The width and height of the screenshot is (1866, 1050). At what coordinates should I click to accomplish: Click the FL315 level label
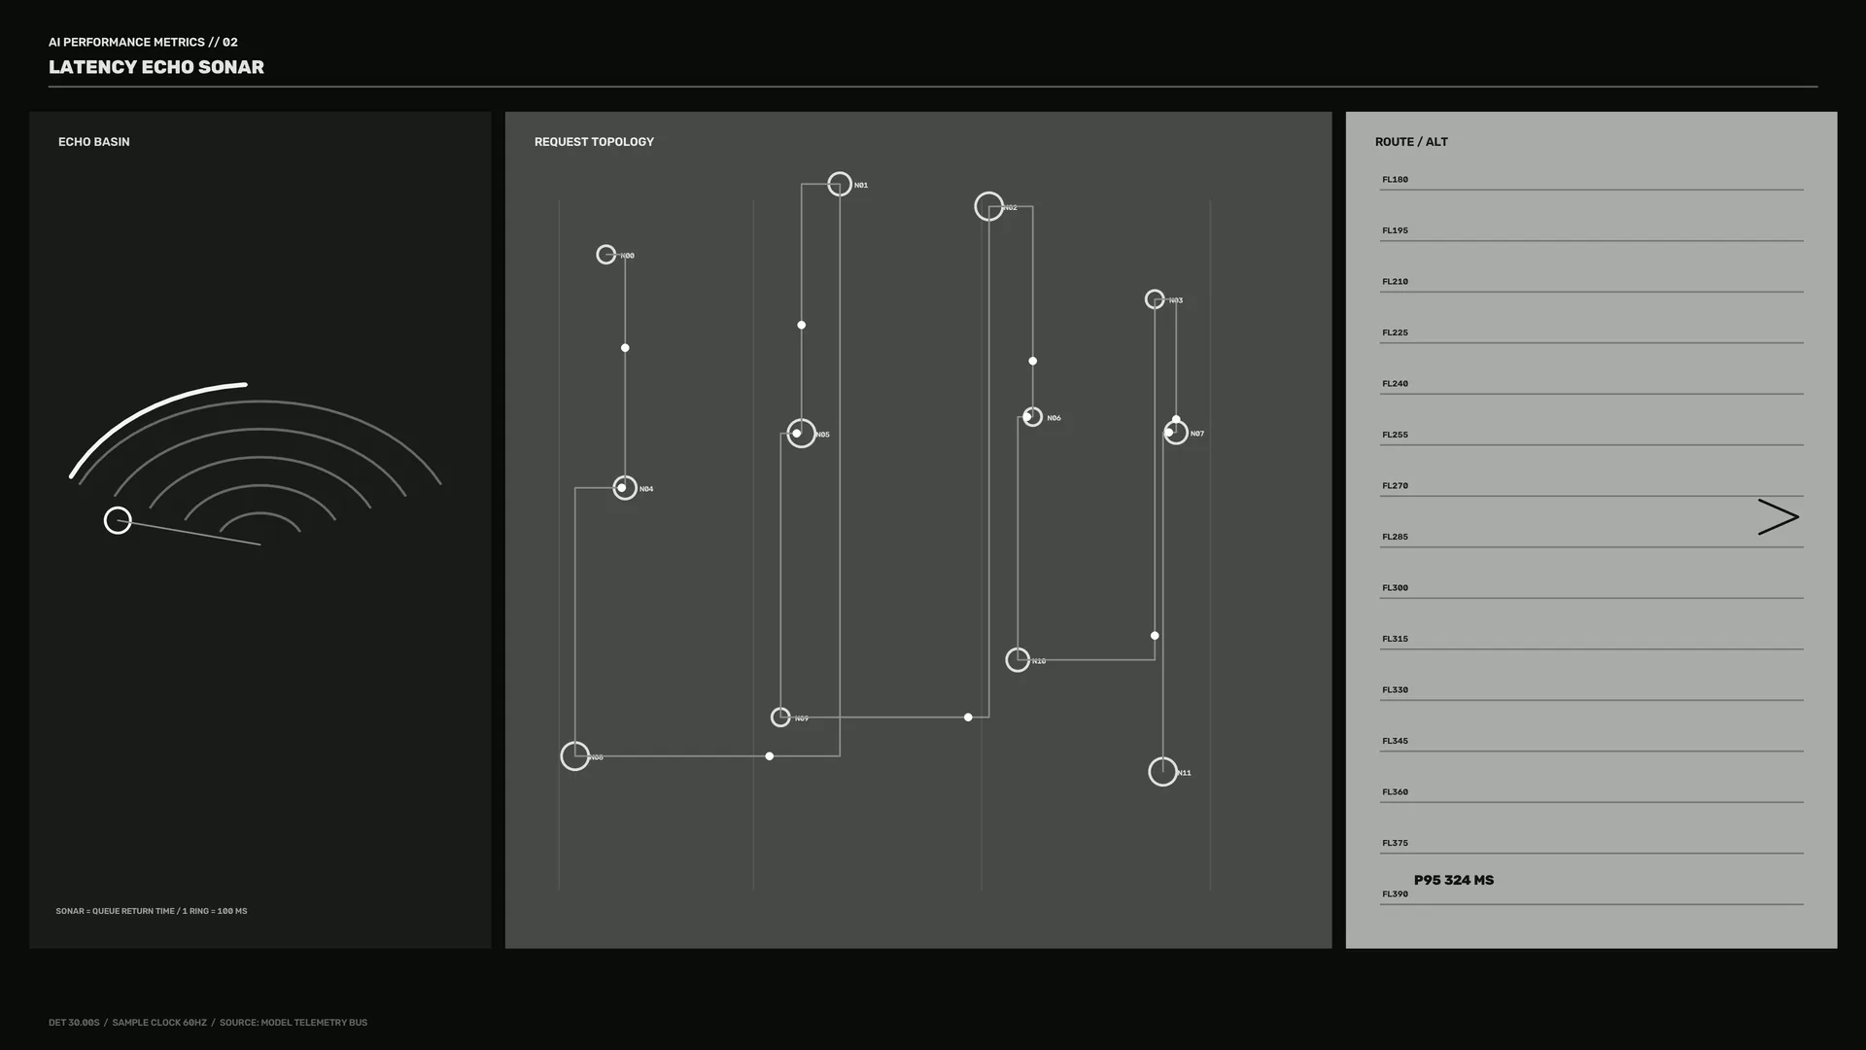(x=1395, y=639)
